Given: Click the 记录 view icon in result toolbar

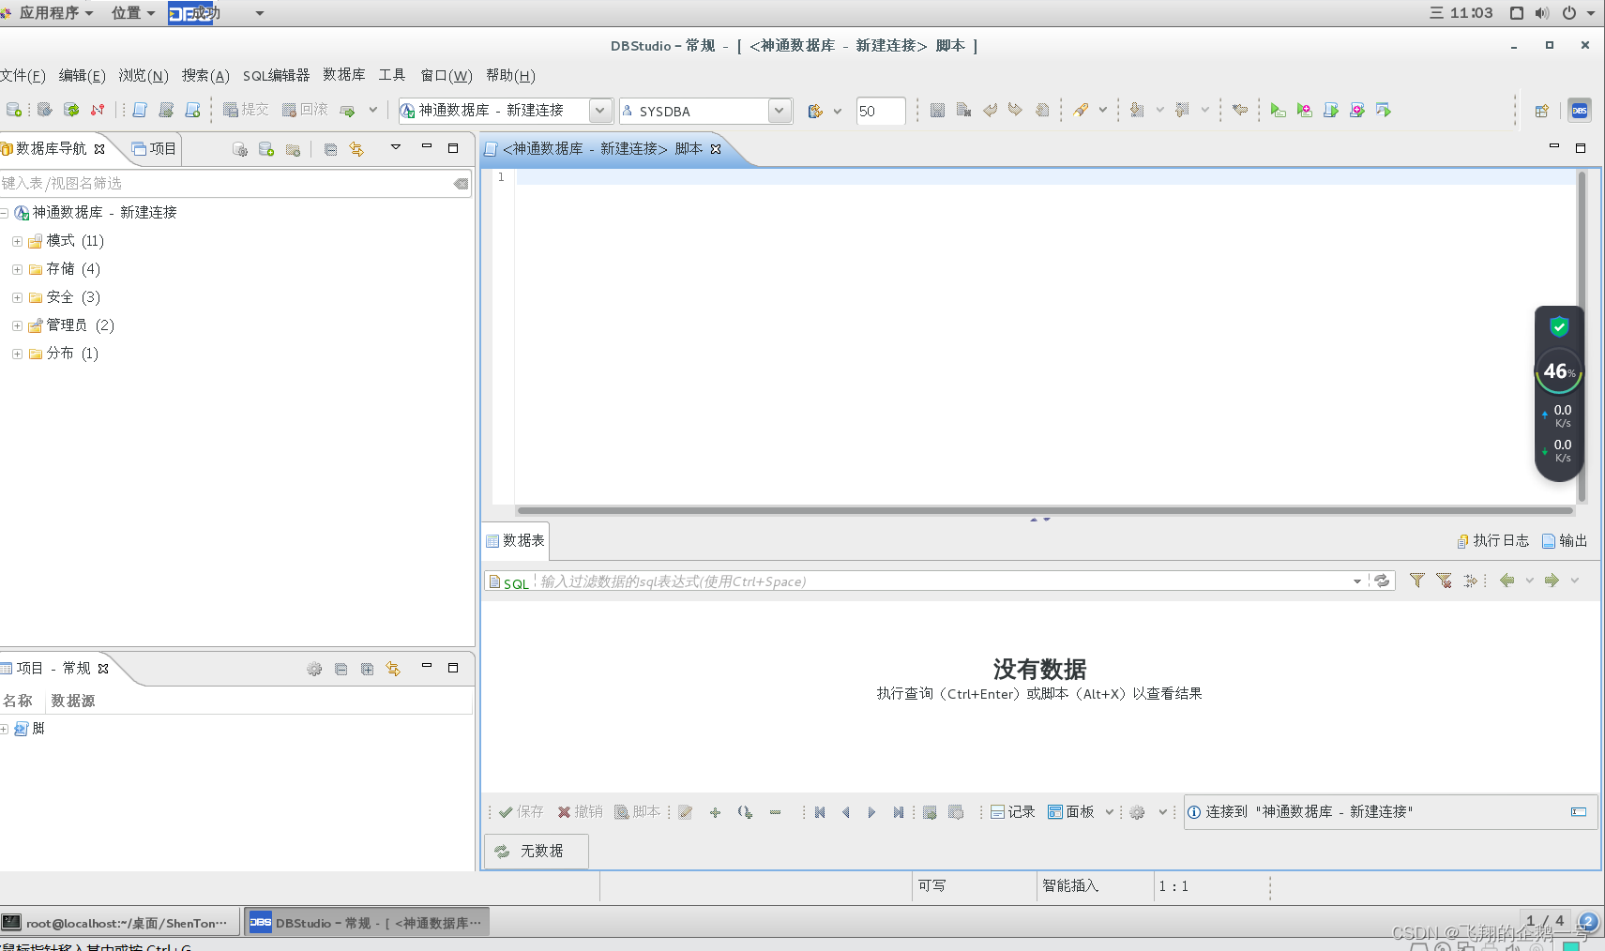Looking at the screenshot, I should (x=1012, y=811).
